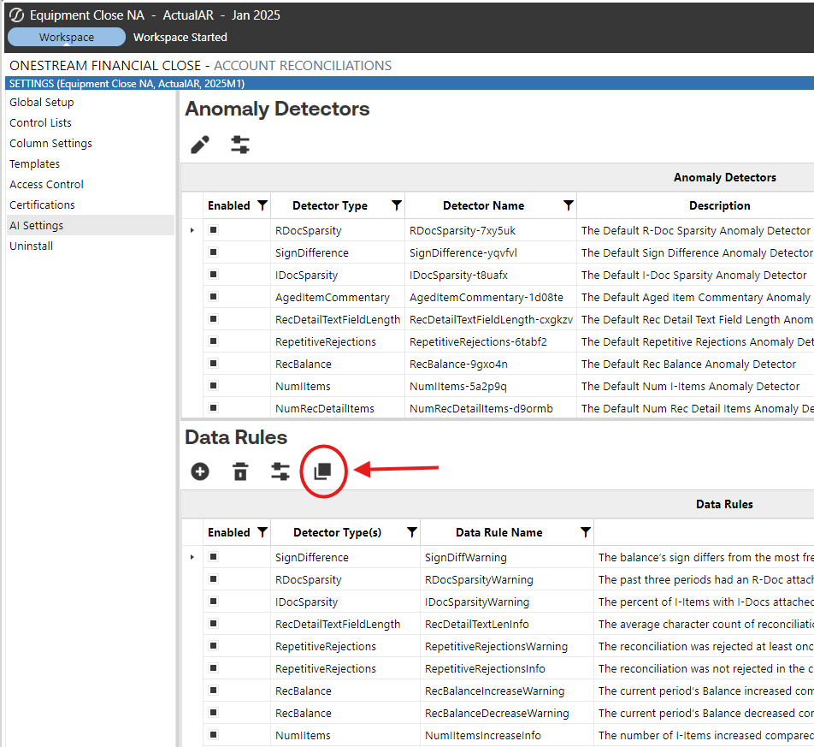Expand the RDocSparsity detector row arrow
This screenshot has height=747, width=814.
pyautogui.click(x=192, y=230)
